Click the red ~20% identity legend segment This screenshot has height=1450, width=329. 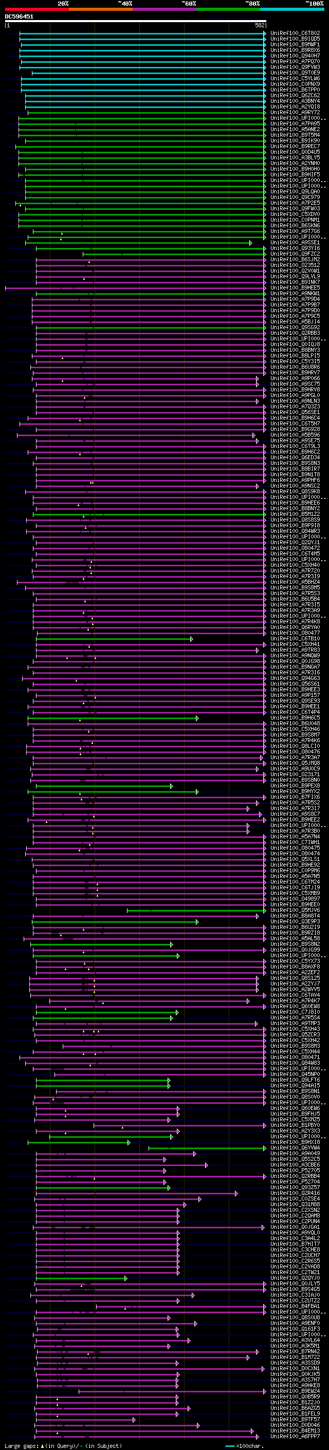click(36, 9)
